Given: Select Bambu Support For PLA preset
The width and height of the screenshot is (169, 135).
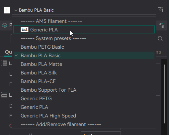Looking at the screenshot, I should pyautogui.click(x=84, y=90).
